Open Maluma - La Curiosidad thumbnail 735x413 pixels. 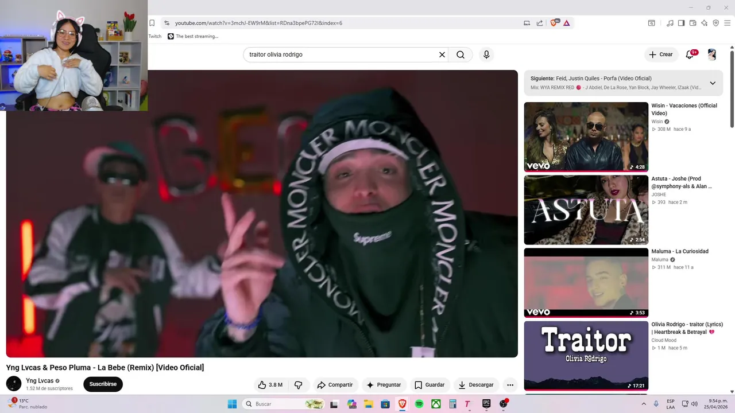586,283
